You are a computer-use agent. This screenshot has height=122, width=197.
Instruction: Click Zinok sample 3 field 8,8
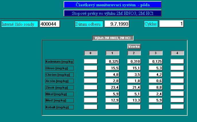click(155, 87)
